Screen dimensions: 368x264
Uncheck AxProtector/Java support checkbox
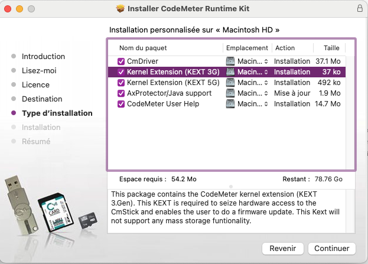121,93
